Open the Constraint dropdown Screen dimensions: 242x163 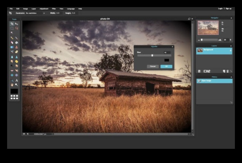click(35, 13)
